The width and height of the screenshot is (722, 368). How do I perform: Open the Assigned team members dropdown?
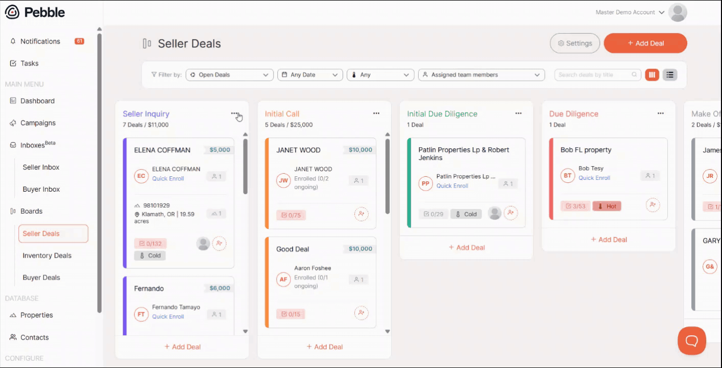[482, 75]
